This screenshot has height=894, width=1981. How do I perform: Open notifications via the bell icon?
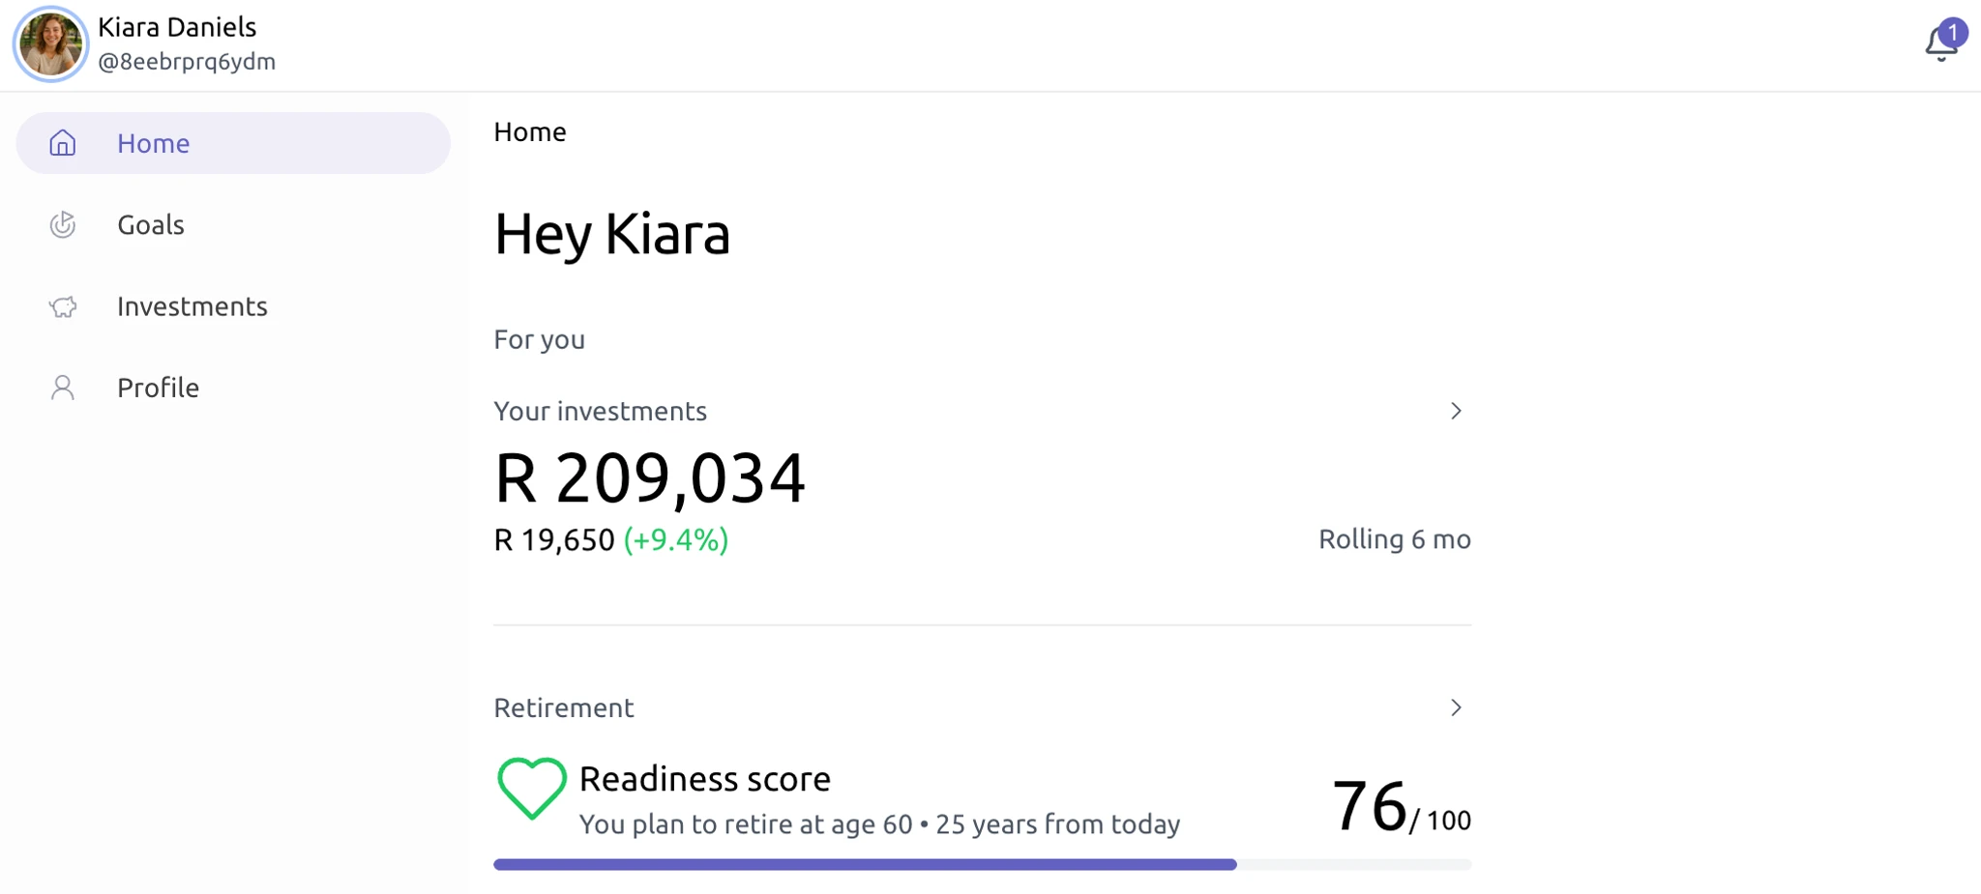[x=1941, y=43]
